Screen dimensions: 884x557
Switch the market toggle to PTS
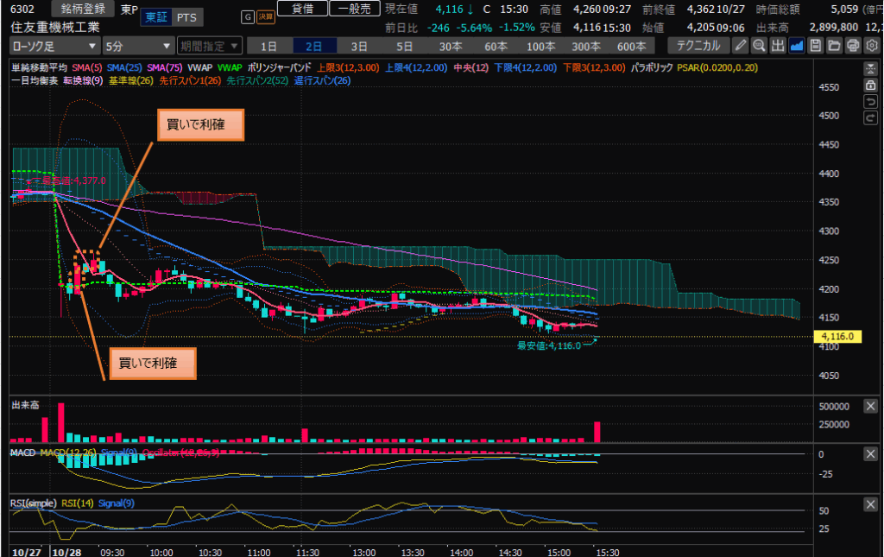click(x=185, y=17)
